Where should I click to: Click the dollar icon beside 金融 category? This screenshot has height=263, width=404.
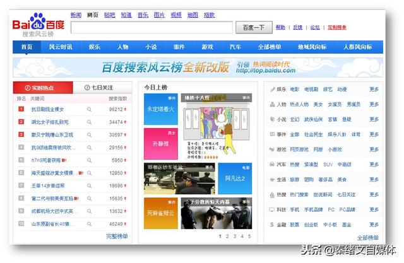click(272, 225)
